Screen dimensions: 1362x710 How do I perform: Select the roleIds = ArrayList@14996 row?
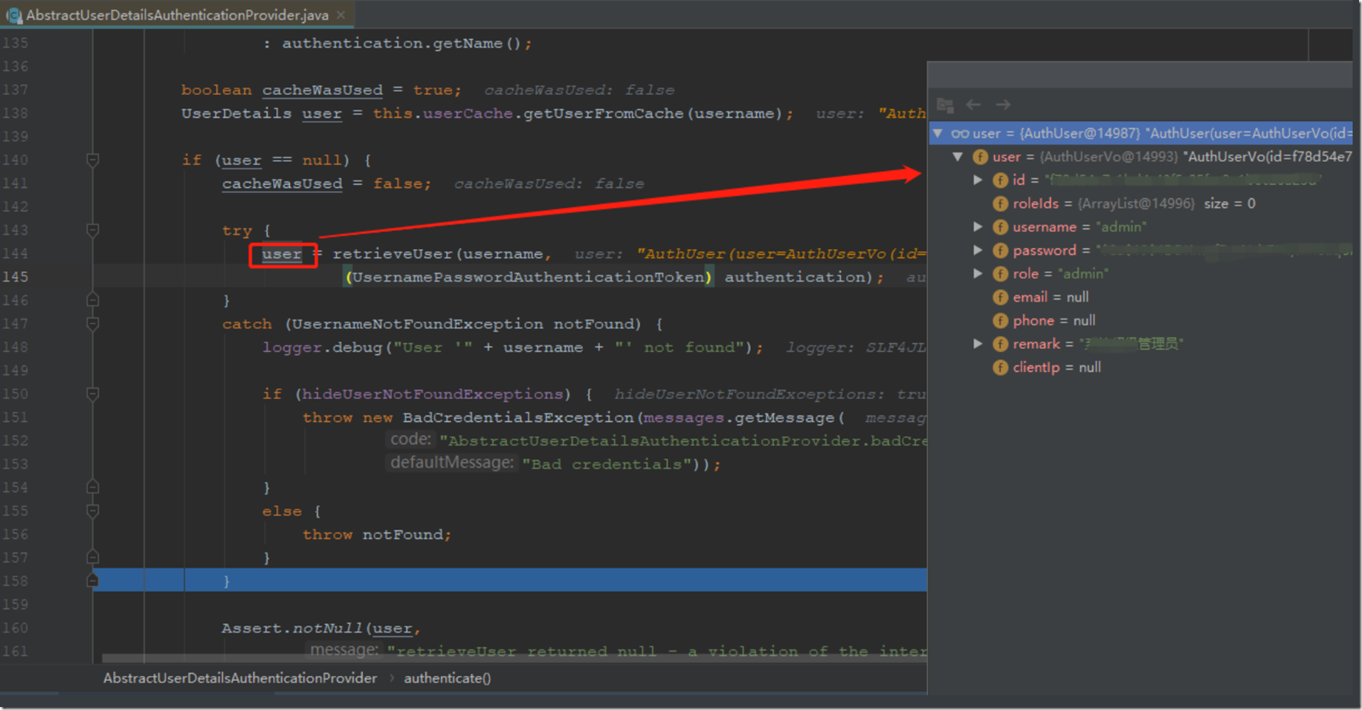click(x=1140, y=203)
